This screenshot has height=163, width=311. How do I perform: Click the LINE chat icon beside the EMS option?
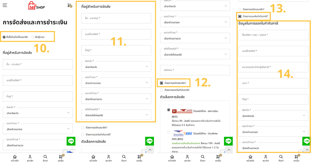(228, 141)
